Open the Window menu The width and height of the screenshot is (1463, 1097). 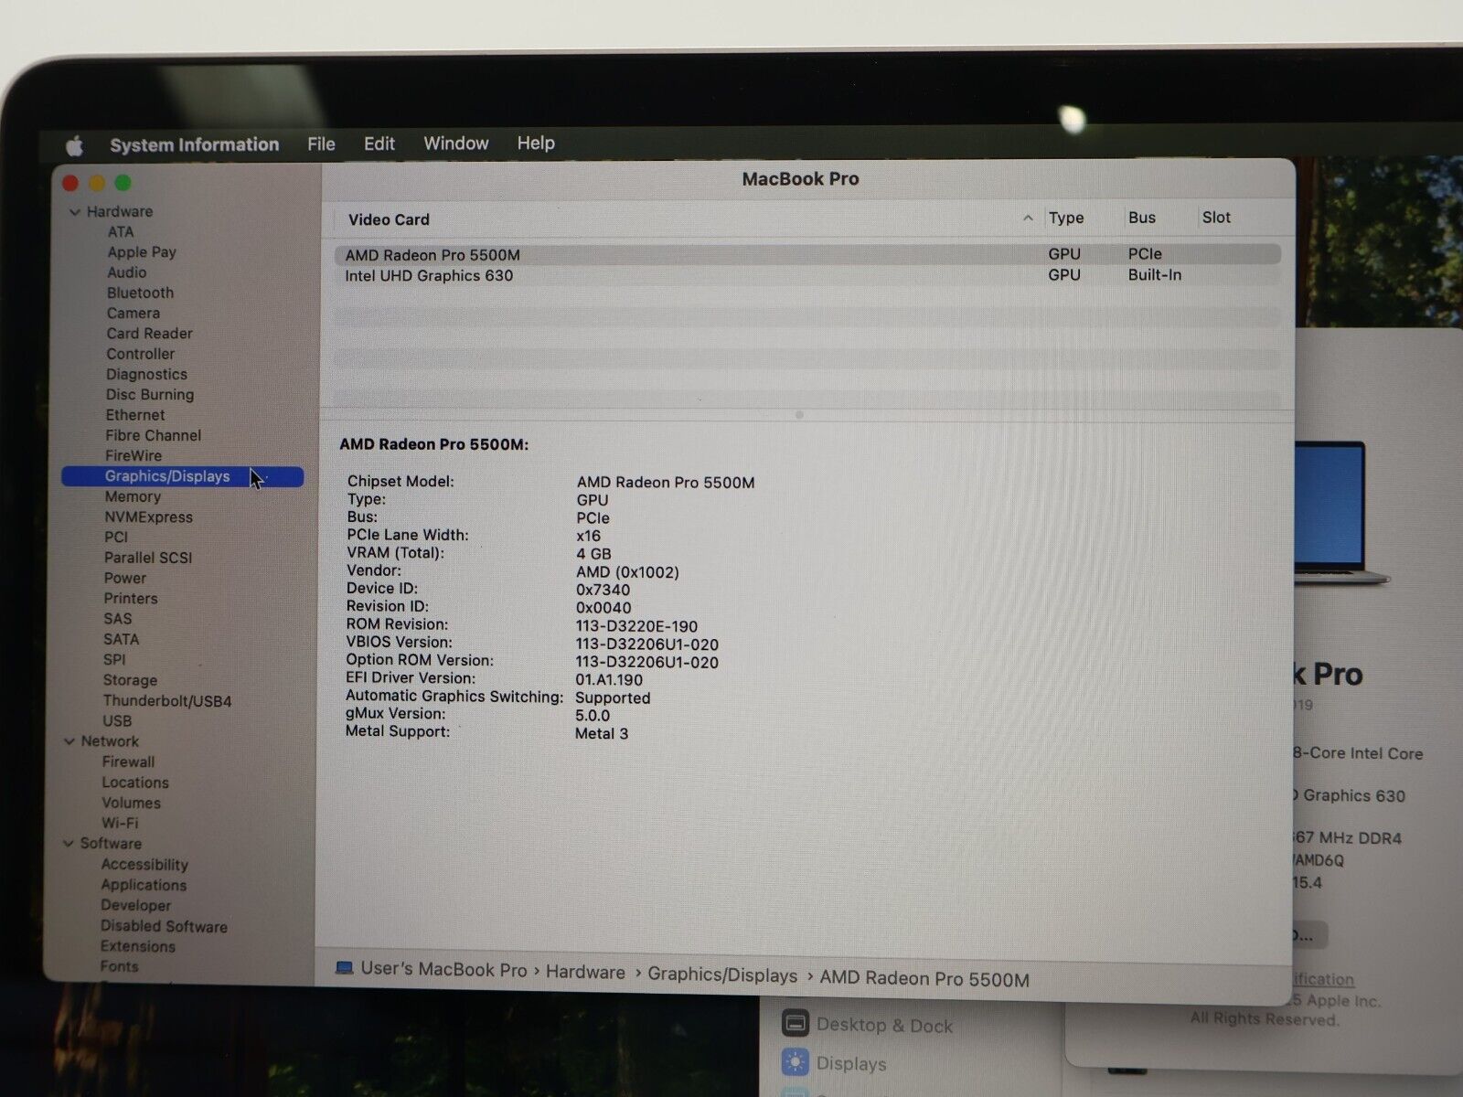[x=455, y=143]
